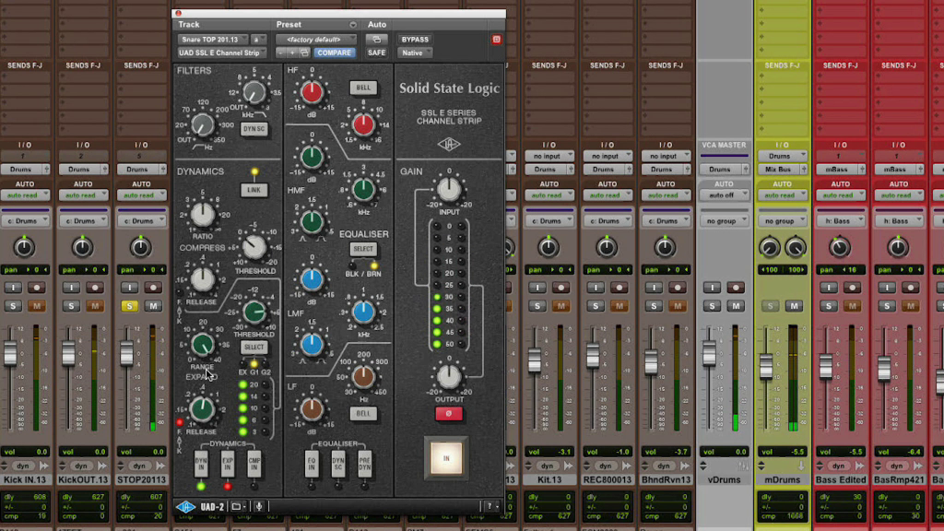Toggle the EQ IN equaliser switch

(312, 465)
